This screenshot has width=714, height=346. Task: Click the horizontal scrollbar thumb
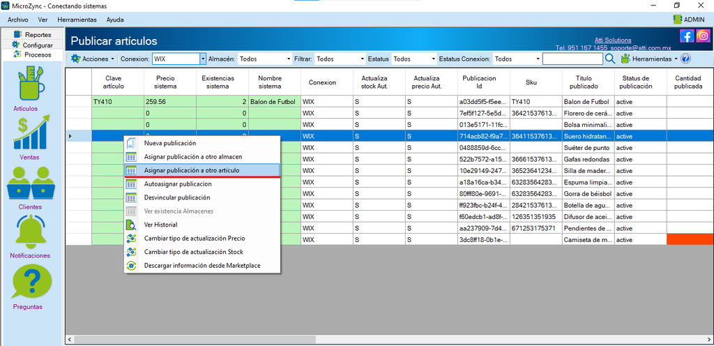195,340
